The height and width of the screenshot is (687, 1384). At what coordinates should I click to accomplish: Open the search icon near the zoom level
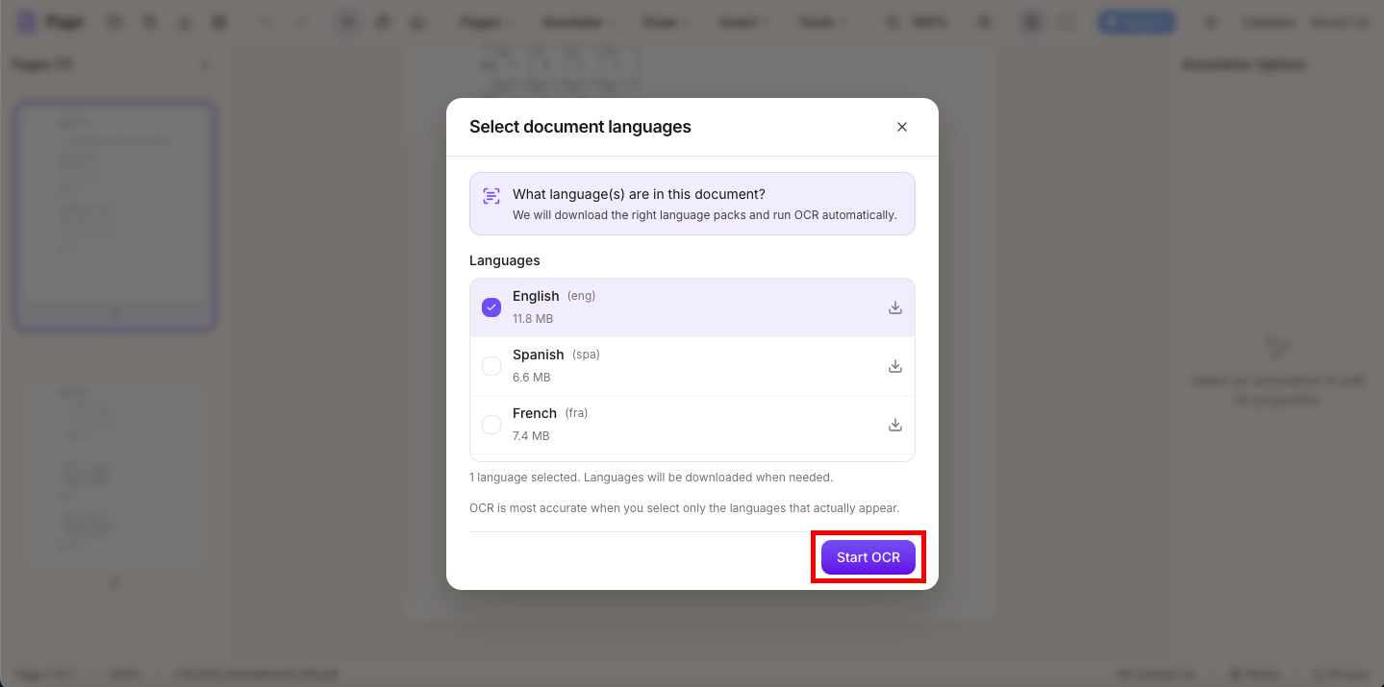(891, 21)
